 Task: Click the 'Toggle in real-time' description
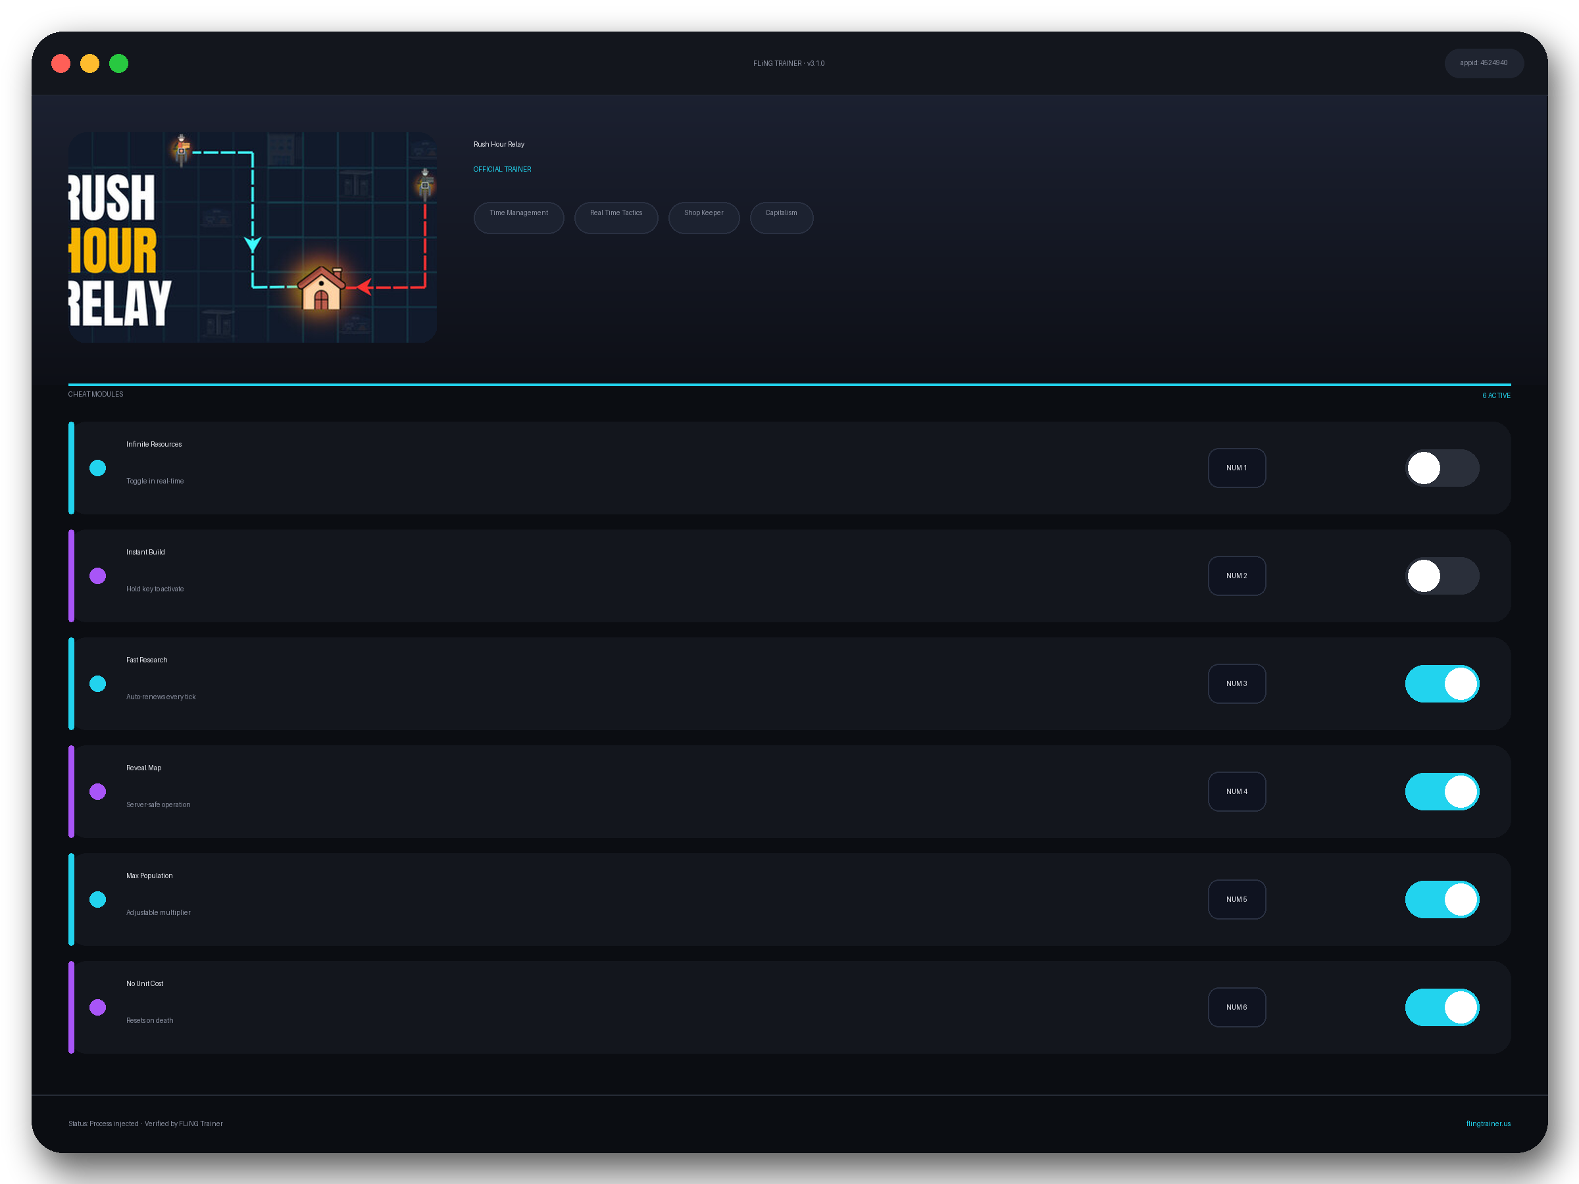pos(155,481)
